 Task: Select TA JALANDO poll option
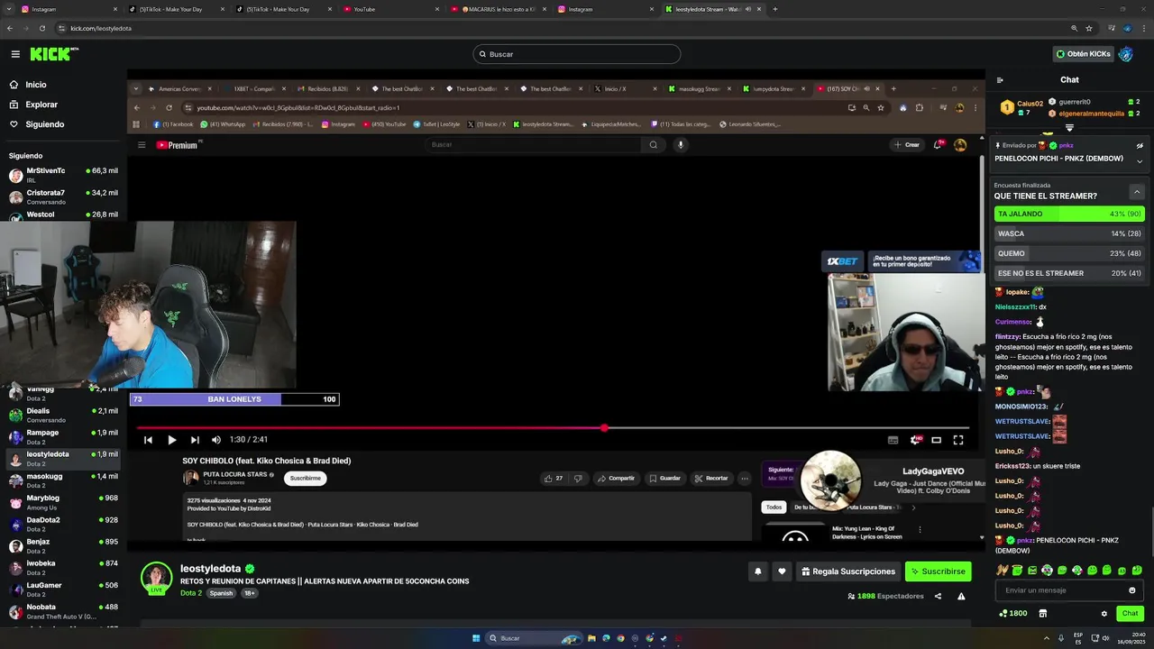(x=1069, y=214)
